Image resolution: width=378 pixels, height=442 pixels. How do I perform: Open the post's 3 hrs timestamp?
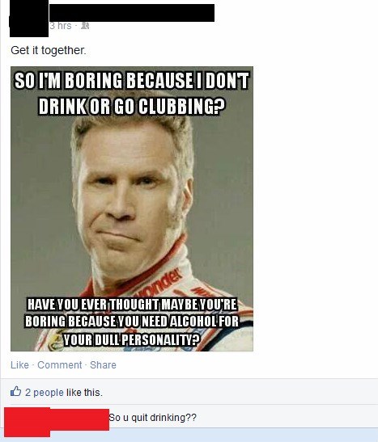[x=61, y=26]
